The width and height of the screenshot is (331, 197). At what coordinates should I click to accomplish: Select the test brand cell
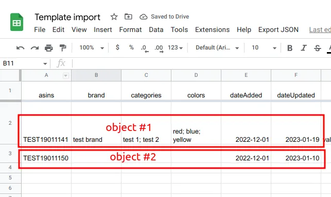(x=96, y=123)
